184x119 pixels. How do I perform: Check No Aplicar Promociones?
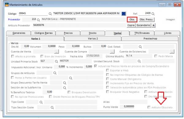[x=12, y=97]
